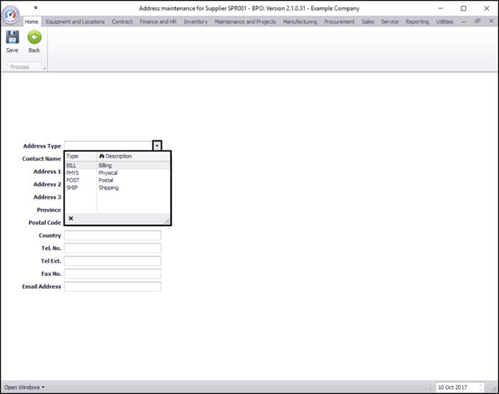This screenshot has width=499, height=394.
Task: Click the green Back arrow icon
Action: (x=35, y=37)
